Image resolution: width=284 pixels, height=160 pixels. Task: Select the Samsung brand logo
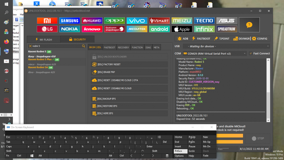pyautogui.click(x=69, y=21)
